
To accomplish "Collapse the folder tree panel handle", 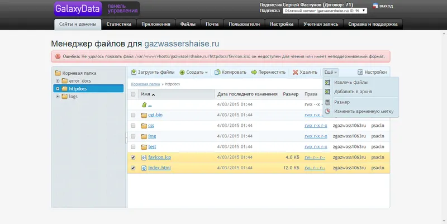I will tap(126, 138).
